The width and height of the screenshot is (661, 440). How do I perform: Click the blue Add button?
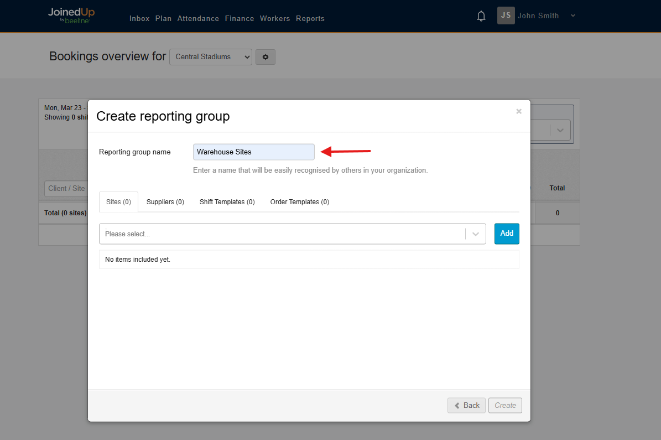click(x=507, y=234)
